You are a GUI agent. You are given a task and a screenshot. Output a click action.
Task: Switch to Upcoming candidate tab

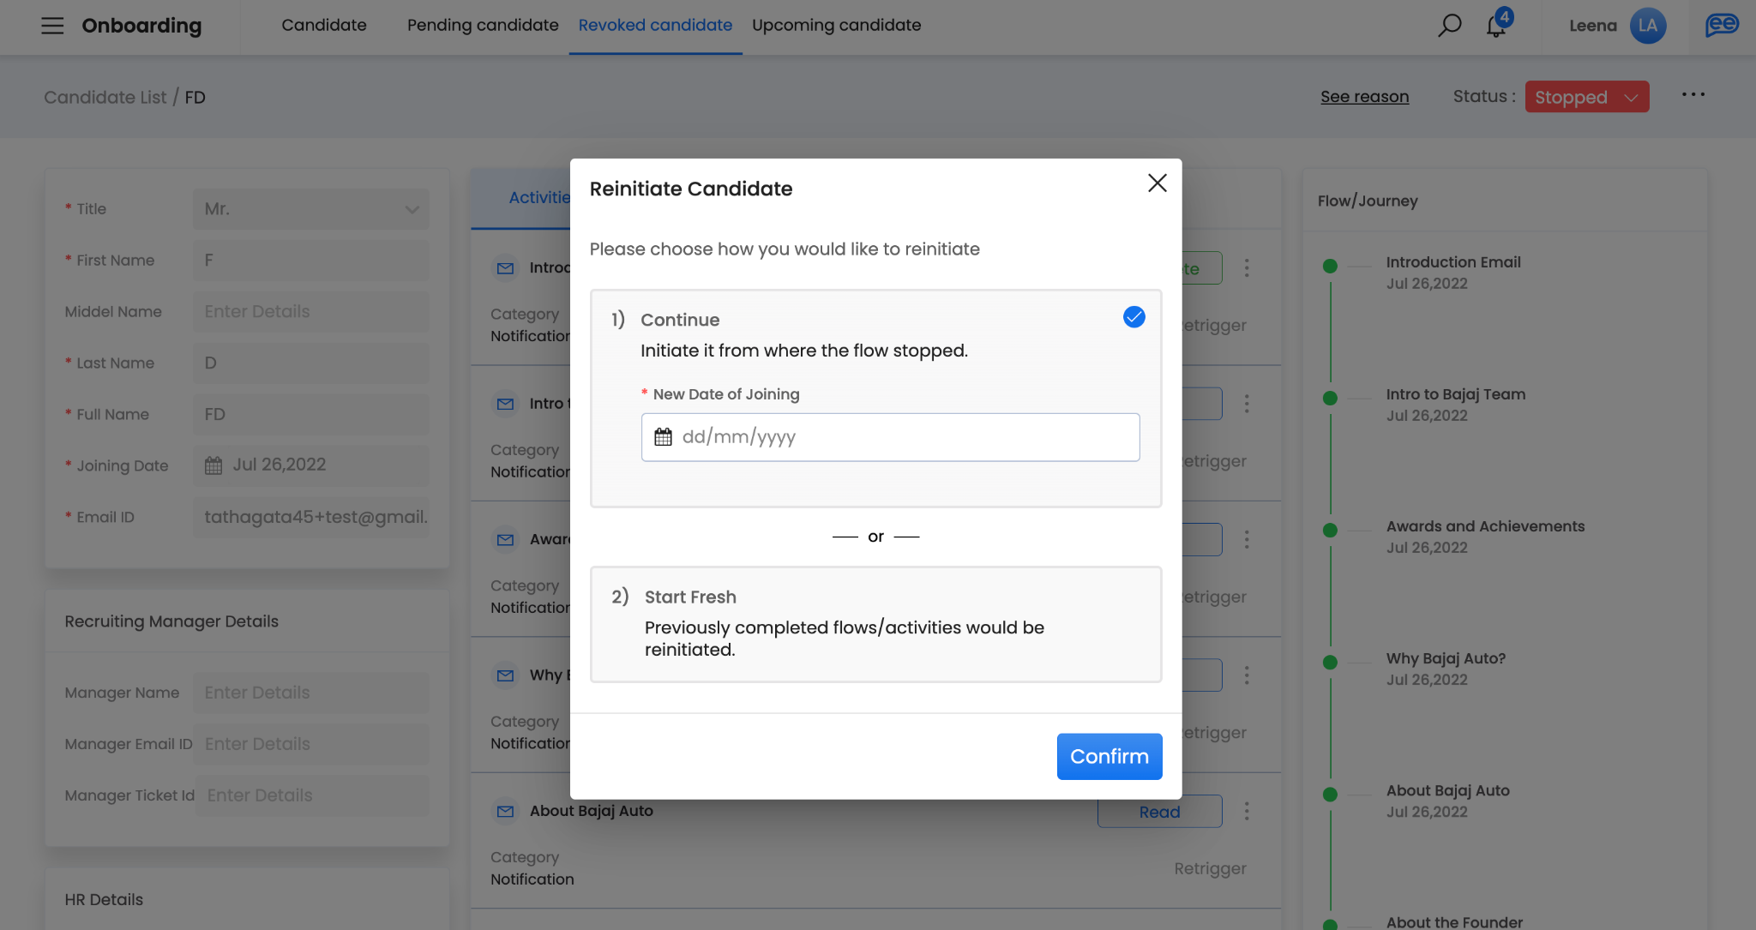[x=836, y=26]
